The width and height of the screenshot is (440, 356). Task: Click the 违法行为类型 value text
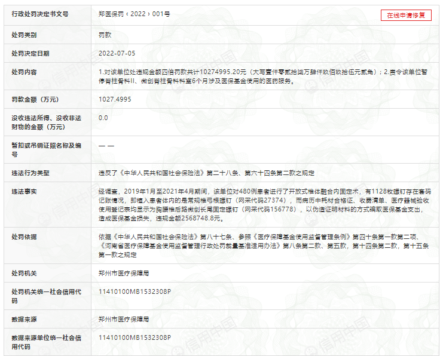206,173
